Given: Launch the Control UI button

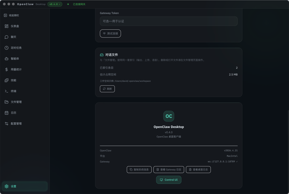Looking at the screenshot, I should (x=169, y=180).
